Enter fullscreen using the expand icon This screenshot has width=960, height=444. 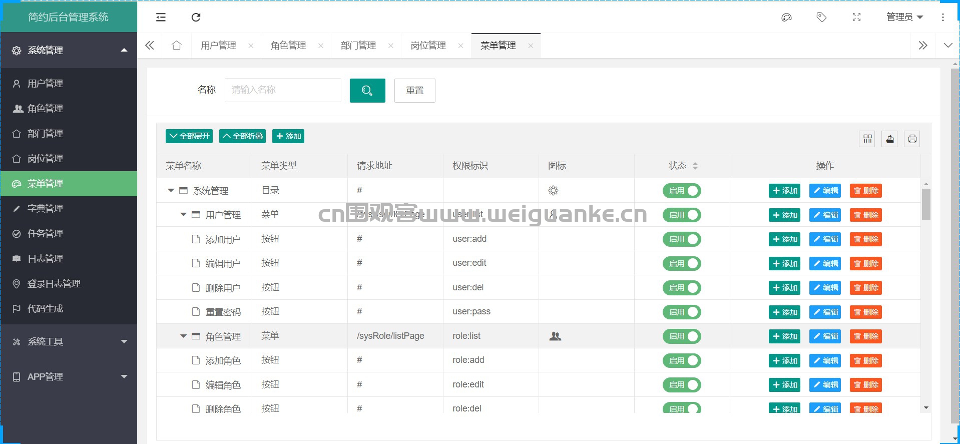point(856,18)
